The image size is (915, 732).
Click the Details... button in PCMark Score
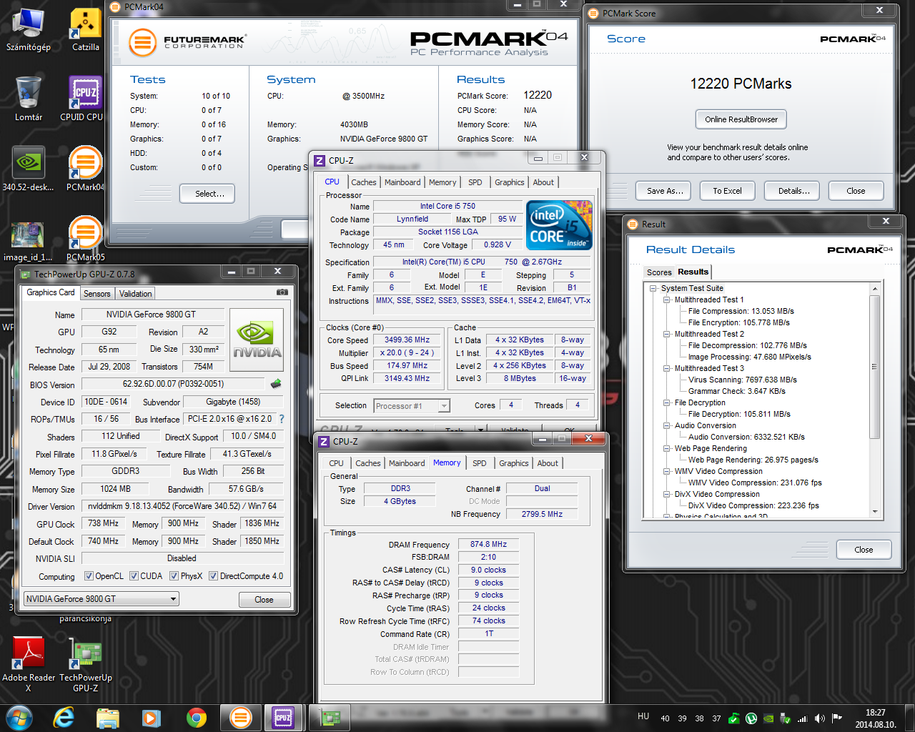click(793, 191)
